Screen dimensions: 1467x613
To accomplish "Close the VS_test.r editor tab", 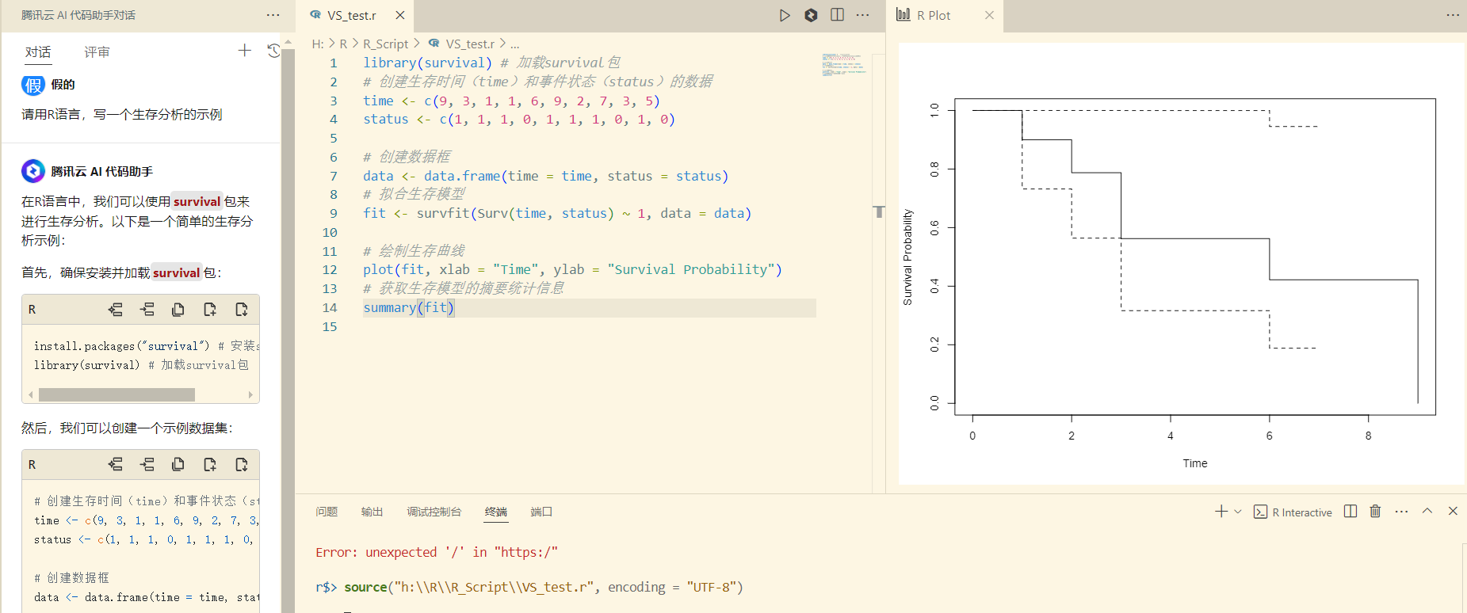I will pos(400,15).
